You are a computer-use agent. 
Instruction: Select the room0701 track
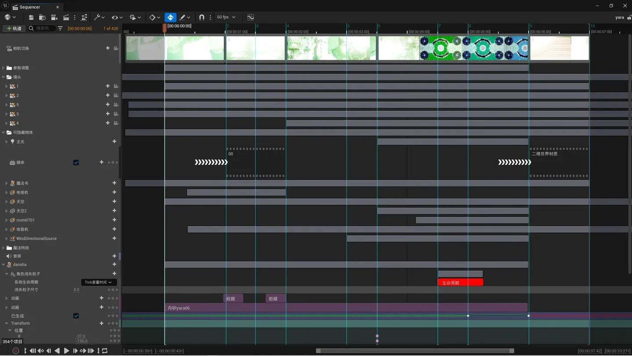pos(25,220)
